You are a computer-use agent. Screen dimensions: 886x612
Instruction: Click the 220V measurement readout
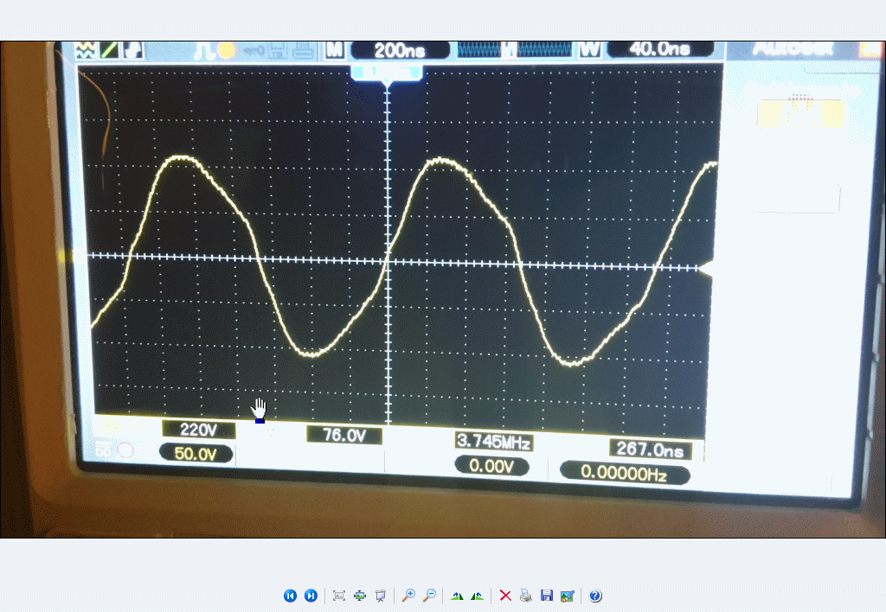[198, 430]
